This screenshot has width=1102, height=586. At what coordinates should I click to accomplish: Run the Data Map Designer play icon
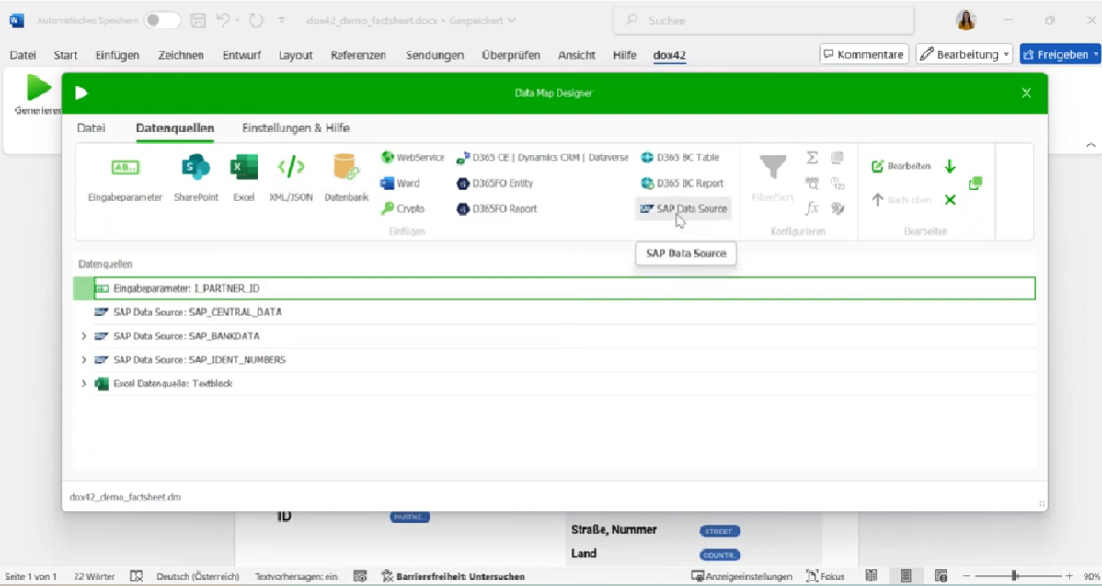click(82, 93)
